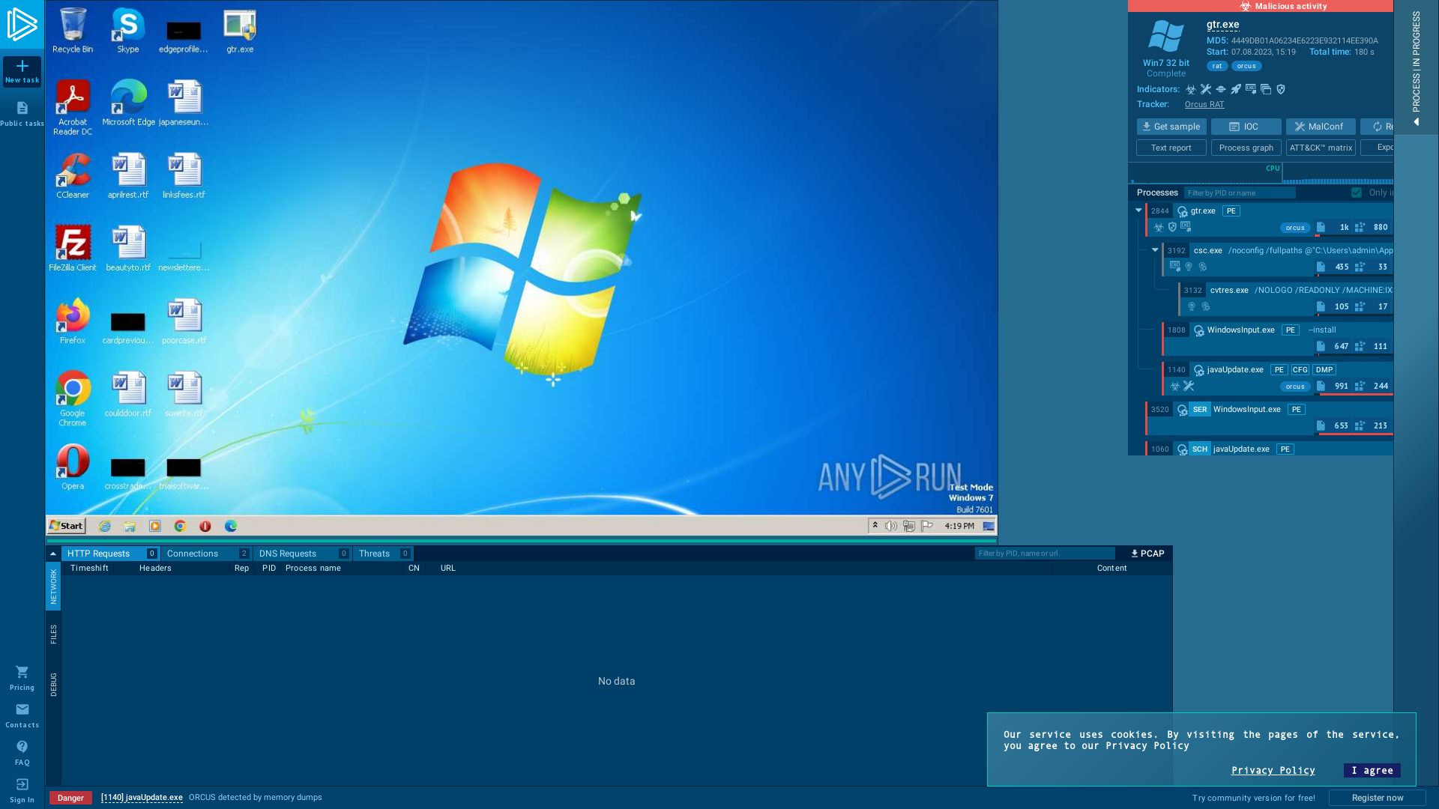Screen dimensions: 1439x809
Task: Click the PCAP download icon
Action: point(1135,552)
